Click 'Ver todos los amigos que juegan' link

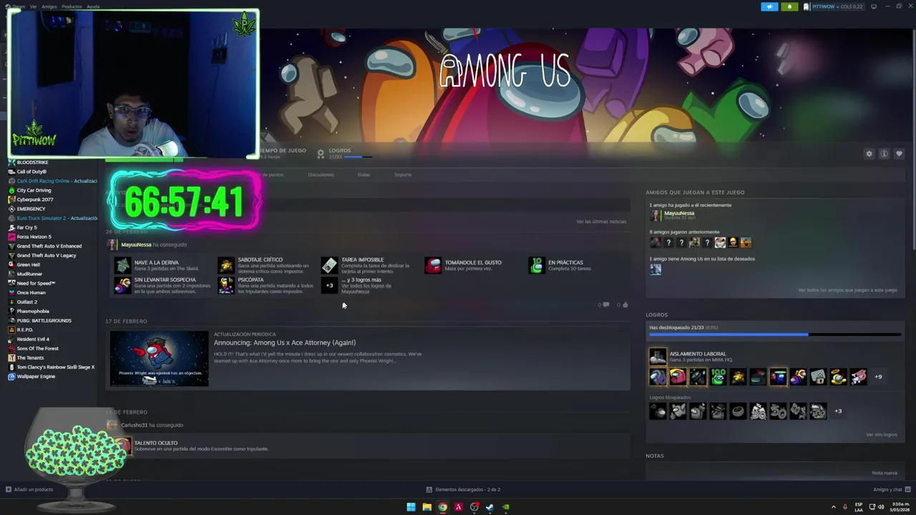coord(847,290)
